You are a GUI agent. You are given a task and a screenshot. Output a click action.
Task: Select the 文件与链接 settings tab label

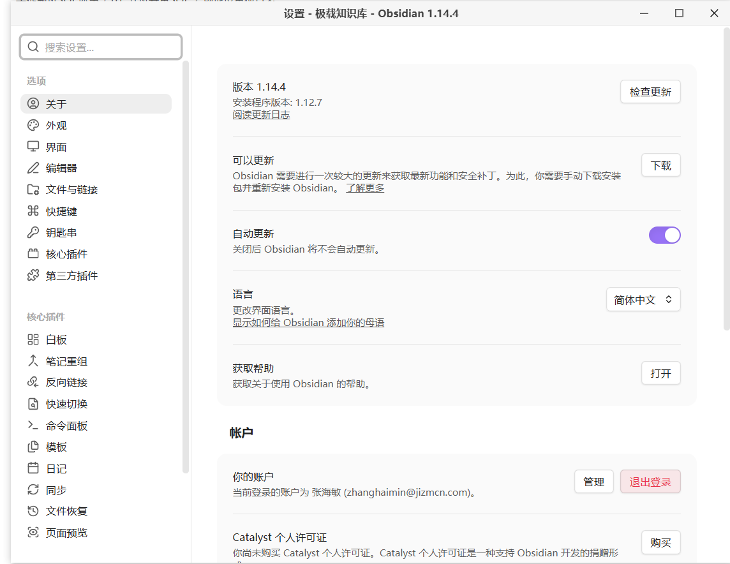71,189
